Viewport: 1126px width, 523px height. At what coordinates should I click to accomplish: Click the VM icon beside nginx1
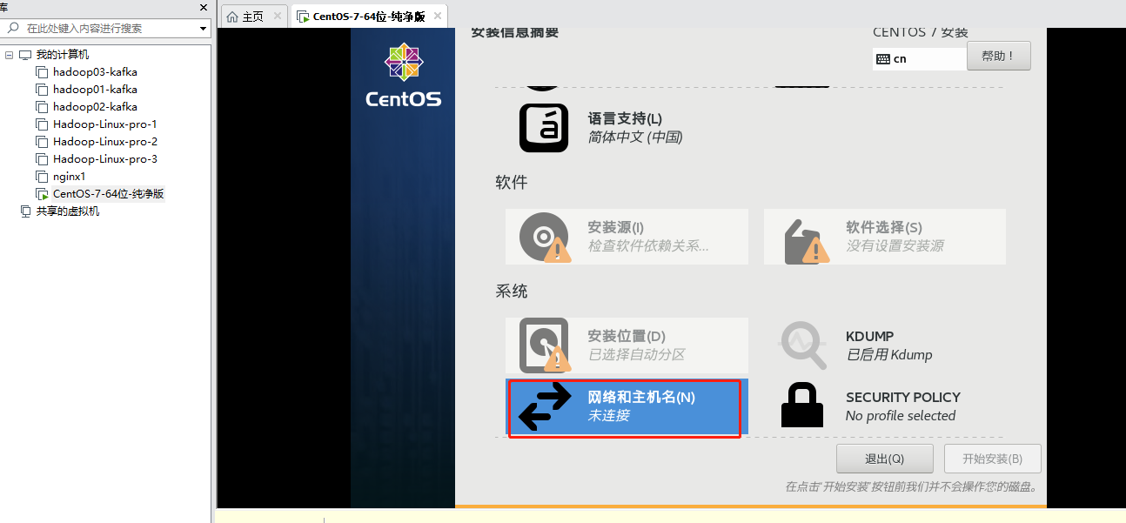(42, 177)
